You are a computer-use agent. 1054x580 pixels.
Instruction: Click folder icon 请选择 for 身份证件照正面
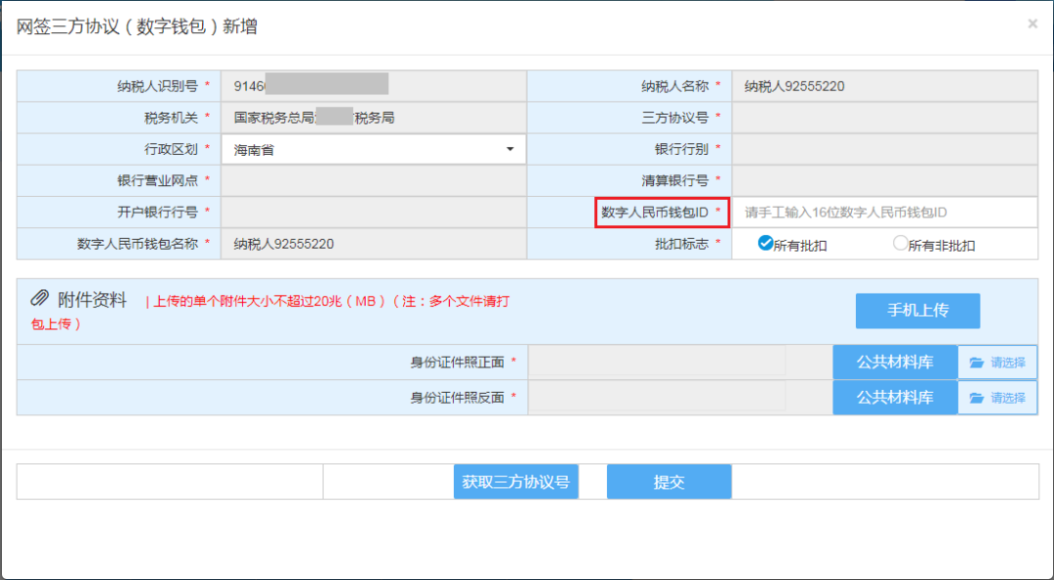click(x=996, y=363)
